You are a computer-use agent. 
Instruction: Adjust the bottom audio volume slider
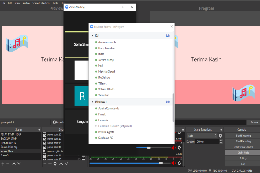(x=161, y=163)
